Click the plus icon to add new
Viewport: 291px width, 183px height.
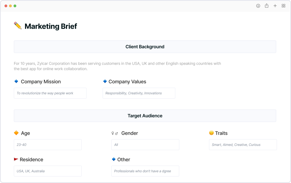click(x=275, y=6)
